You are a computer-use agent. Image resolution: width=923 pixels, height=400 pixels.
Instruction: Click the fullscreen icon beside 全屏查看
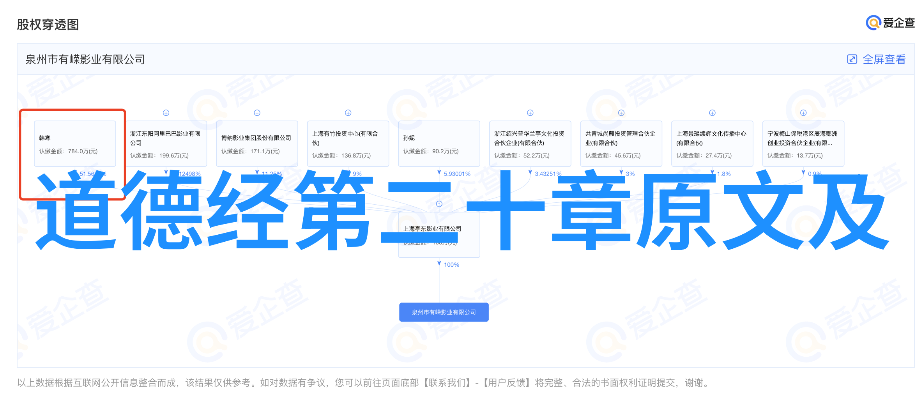tap(852, 59)
